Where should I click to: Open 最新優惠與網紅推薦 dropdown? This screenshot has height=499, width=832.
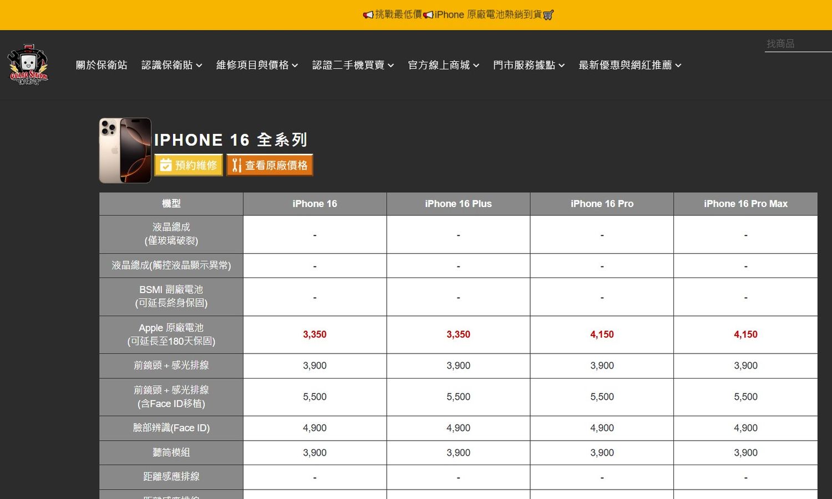pyautogui.click(x=630, y=65)
